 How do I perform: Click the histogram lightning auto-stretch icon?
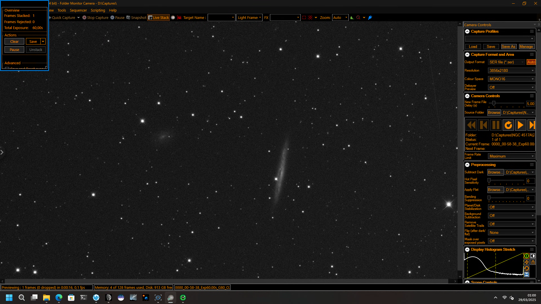(x=526, y=262)
